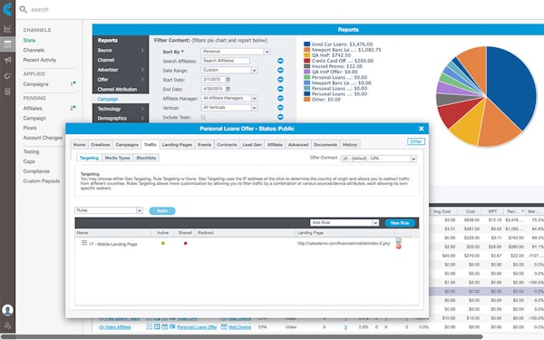Click the drag handle of Mobile Landing Page rule
This screenshot has height=340, width=544.
pyautogui.click(x=84, y=243)
